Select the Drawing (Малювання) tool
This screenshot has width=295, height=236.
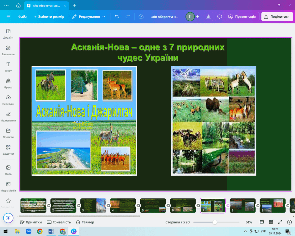[8, 116]
